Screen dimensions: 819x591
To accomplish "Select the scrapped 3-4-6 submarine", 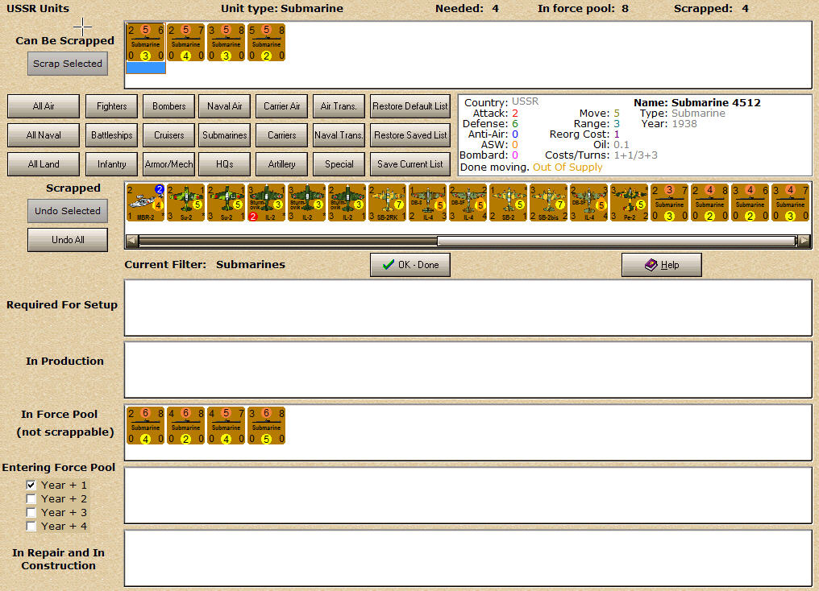I will pyautogui.click(x=750, y=202).
